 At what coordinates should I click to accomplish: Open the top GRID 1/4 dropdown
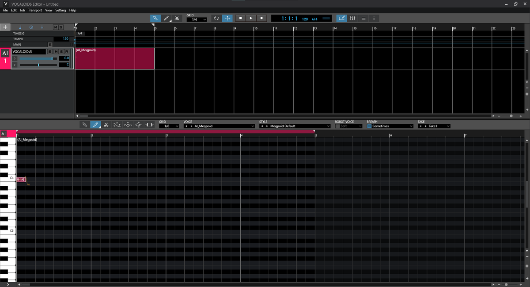click(196, 19)
